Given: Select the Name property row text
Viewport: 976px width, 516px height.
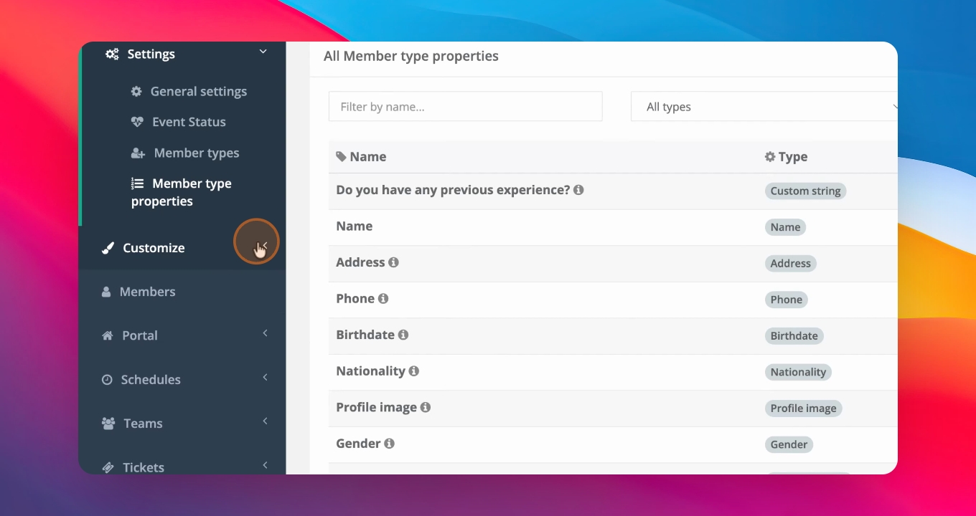Looking at the screenshot, I should pos(354,226).
